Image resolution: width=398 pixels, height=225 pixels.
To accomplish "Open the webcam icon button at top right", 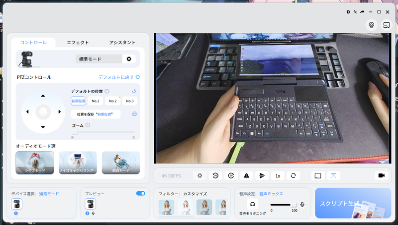I will click(x=371, y=25).
